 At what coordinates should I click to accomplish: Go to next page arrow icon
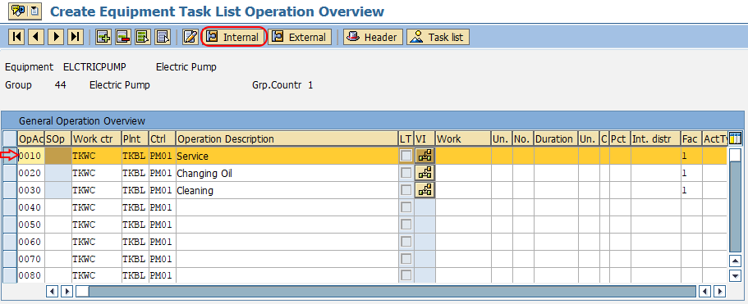click(x=56, y=37)
